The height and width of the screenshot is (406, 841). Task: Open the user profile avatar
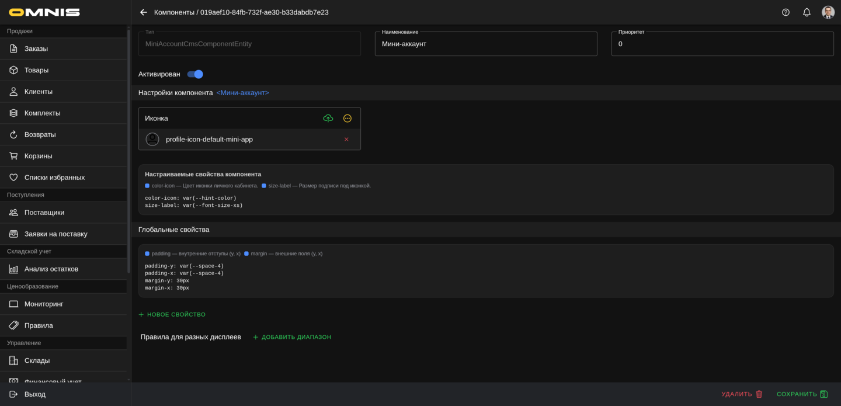pos(828,12)
